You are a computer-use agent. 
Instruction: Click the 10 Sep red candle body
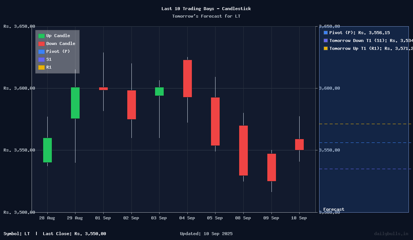300,144
